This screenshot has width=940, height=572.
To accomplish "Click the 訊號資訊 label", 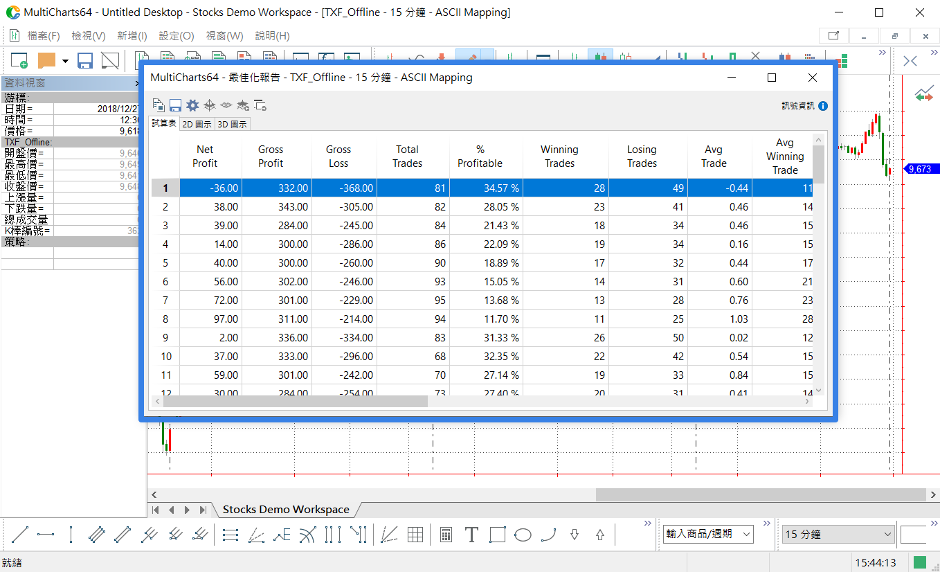I will [x=798, y=106].
